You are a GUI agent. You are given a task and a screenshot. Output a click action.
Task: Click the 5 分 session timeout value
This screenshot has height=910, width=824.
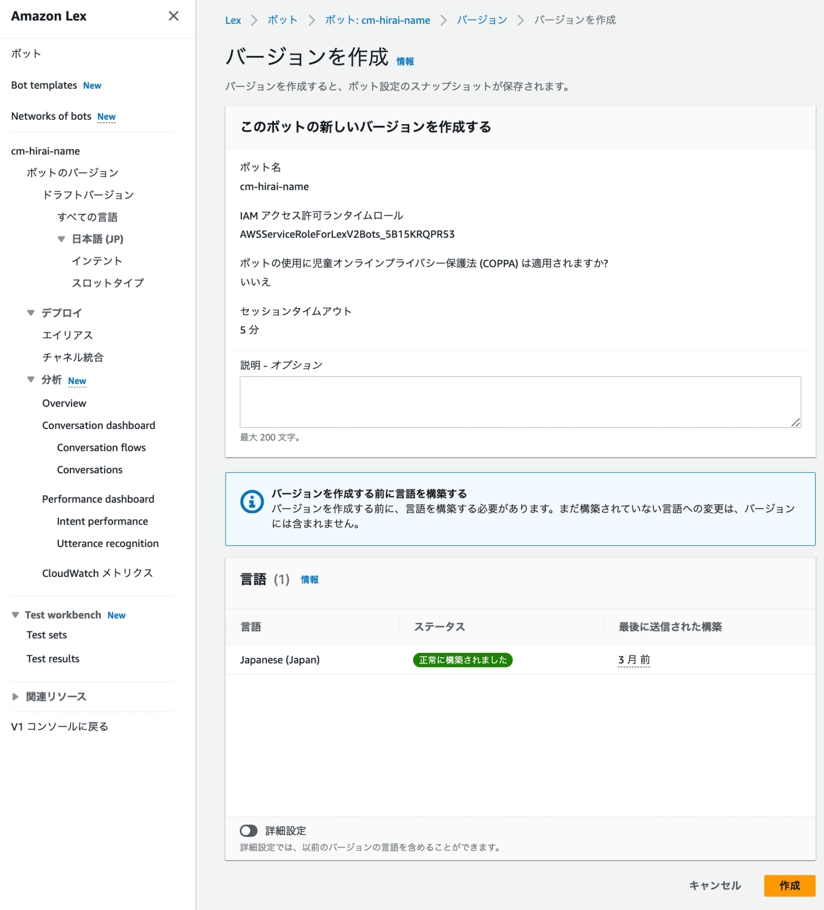[249, 330]
